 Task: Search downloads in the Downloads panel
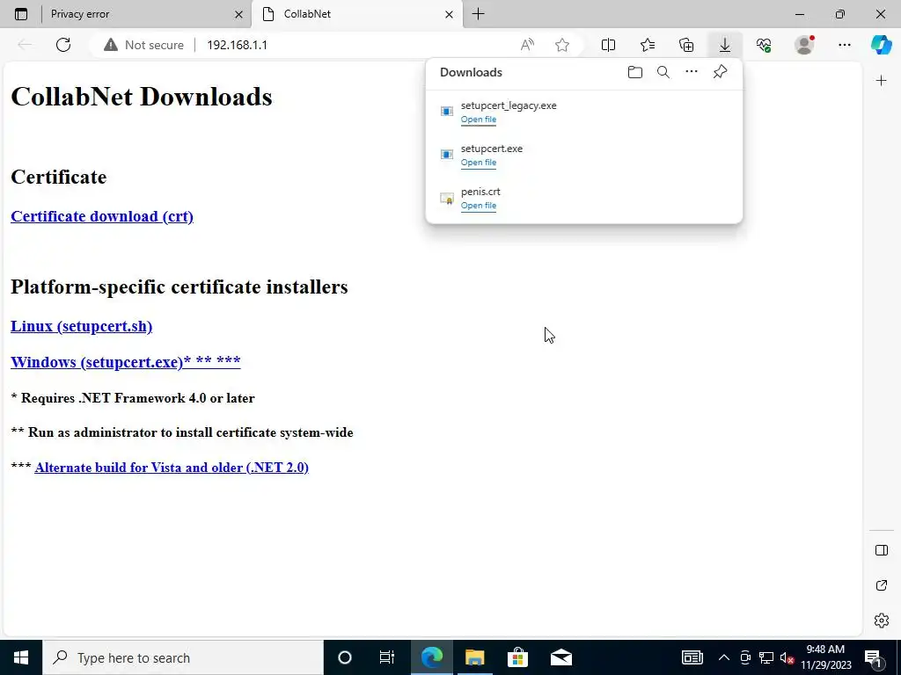[x=663, y=72]
